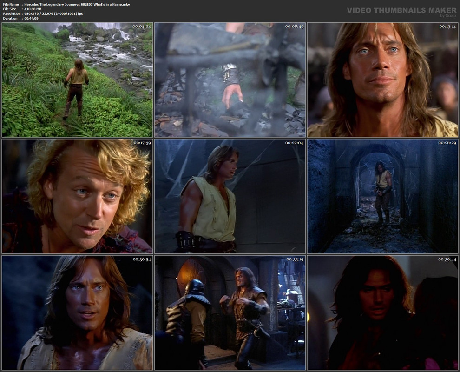Select the thumbnail stamped 00:08:49
The image size is (460, 372).
coord(230,80)
